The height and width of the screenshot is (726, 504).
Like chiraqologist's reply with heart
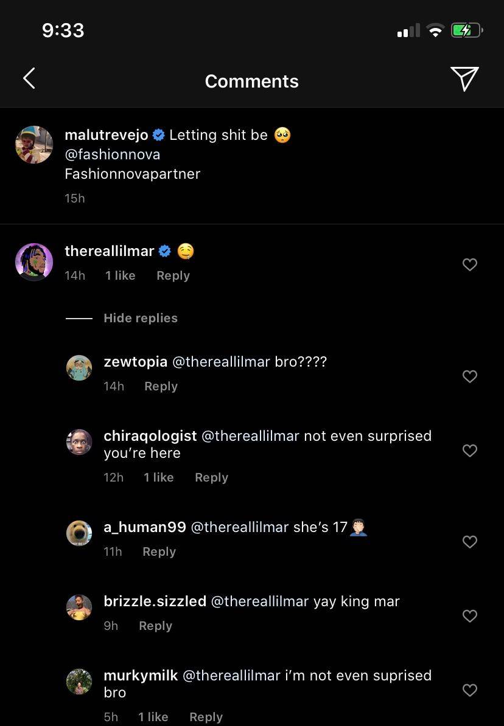(469, 451)
